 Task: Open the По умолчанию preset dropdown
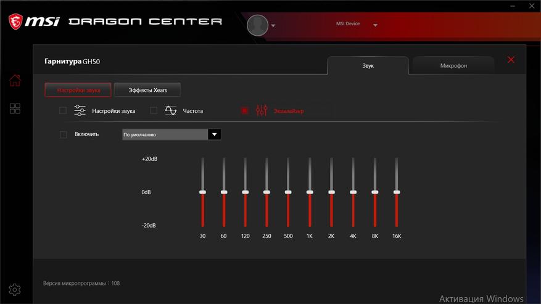point(171,134)
